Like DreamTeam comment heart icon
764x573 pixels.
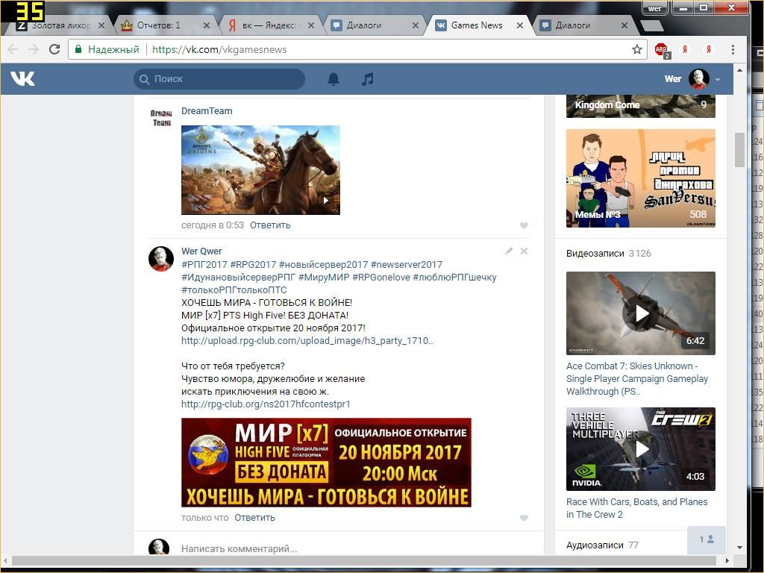(x=524, y=225)
